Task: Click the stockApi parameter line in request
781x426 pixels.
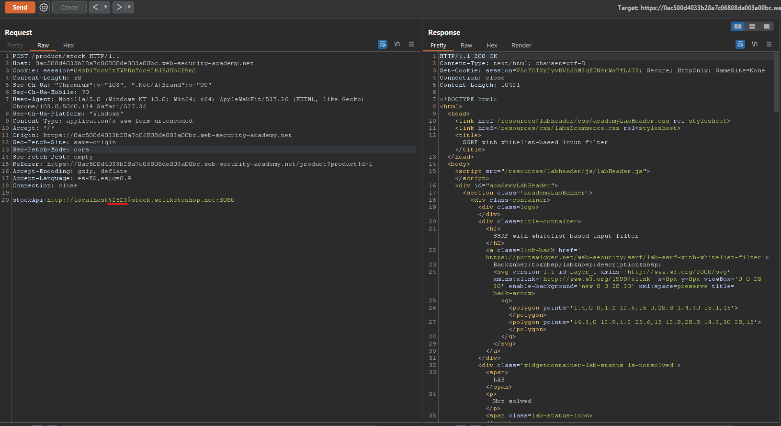Action: 124,200
